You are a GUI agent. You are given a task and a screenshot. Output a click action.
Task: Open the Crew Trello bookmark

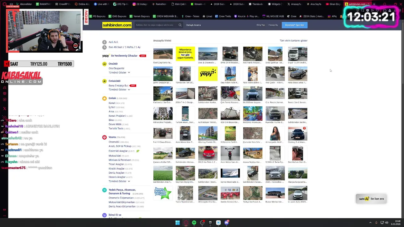[x=223, y=16]
